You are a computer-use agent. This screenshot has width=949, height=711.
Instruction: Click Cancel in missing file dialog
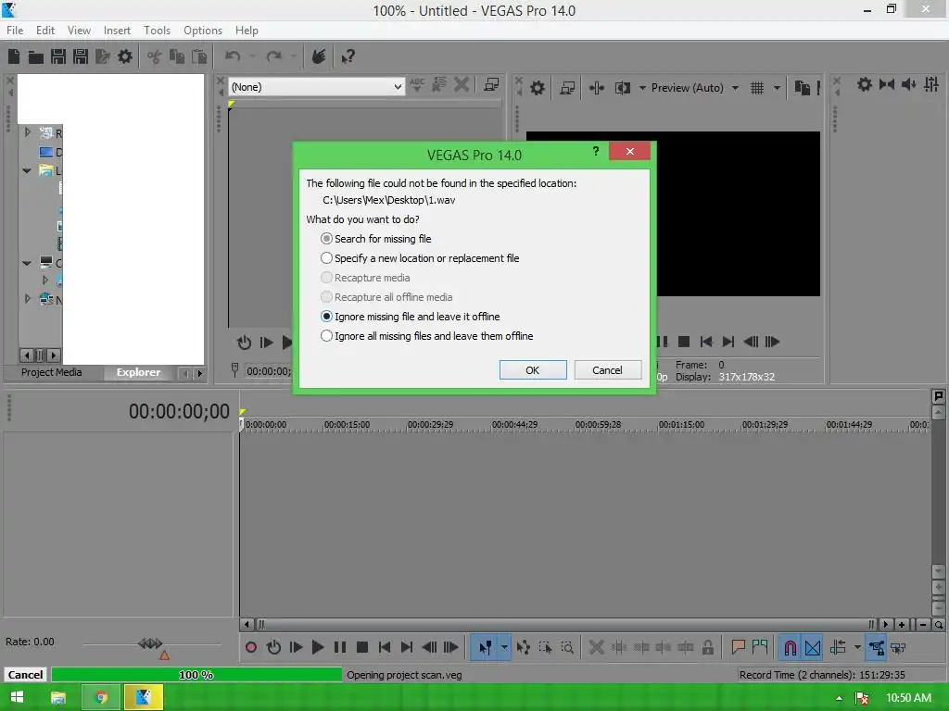[608, 370]
